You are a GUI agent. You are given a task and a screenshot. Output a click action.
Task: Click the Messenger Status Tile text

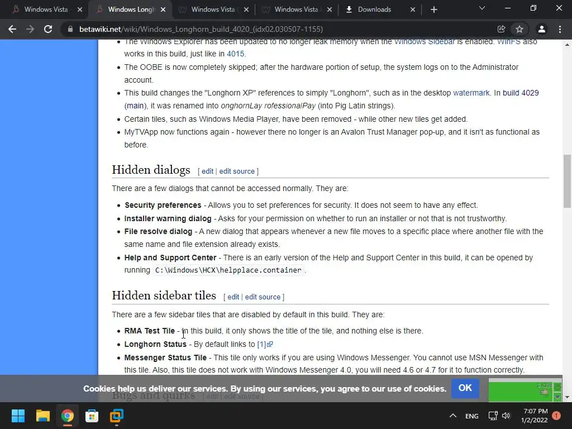165,357
